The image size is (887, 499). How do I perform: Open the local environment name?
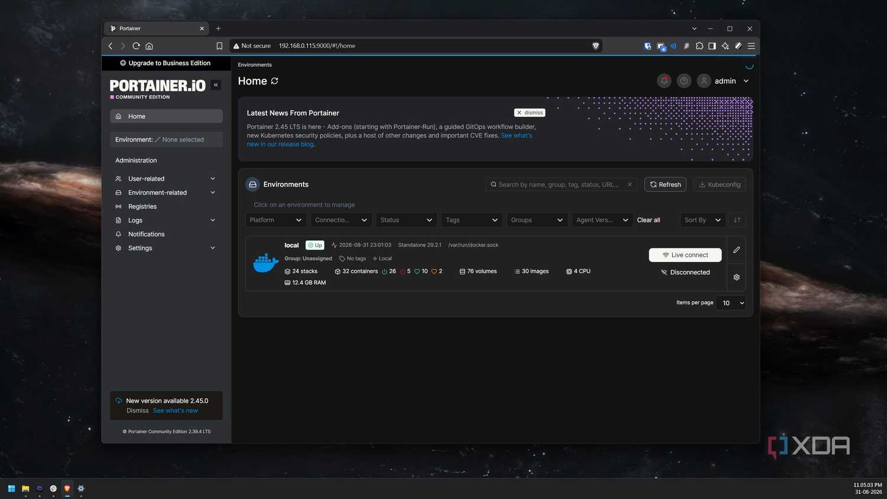(292, 245)
